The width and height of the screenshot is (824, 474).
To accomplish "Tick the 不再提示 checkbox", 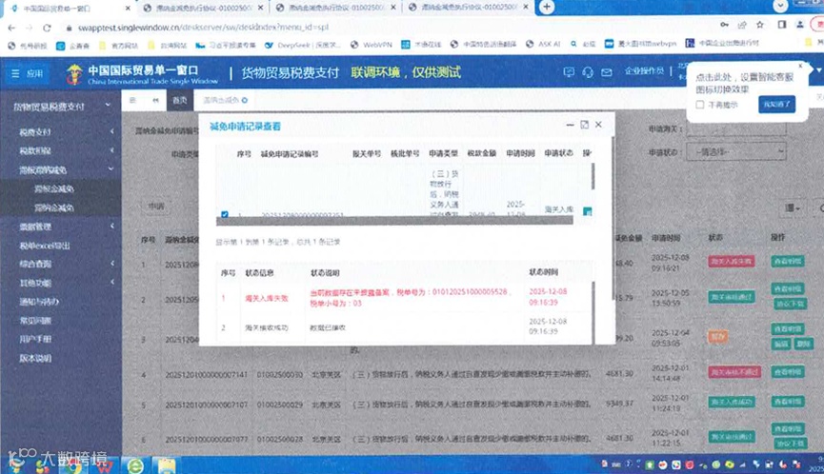I will 700,105.
